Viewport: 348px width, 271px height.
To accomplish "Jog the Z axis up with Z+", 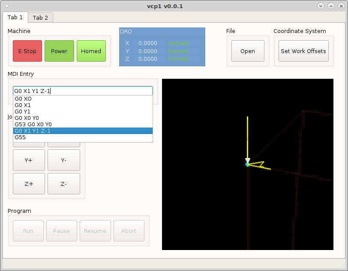I will pos(29,184).
